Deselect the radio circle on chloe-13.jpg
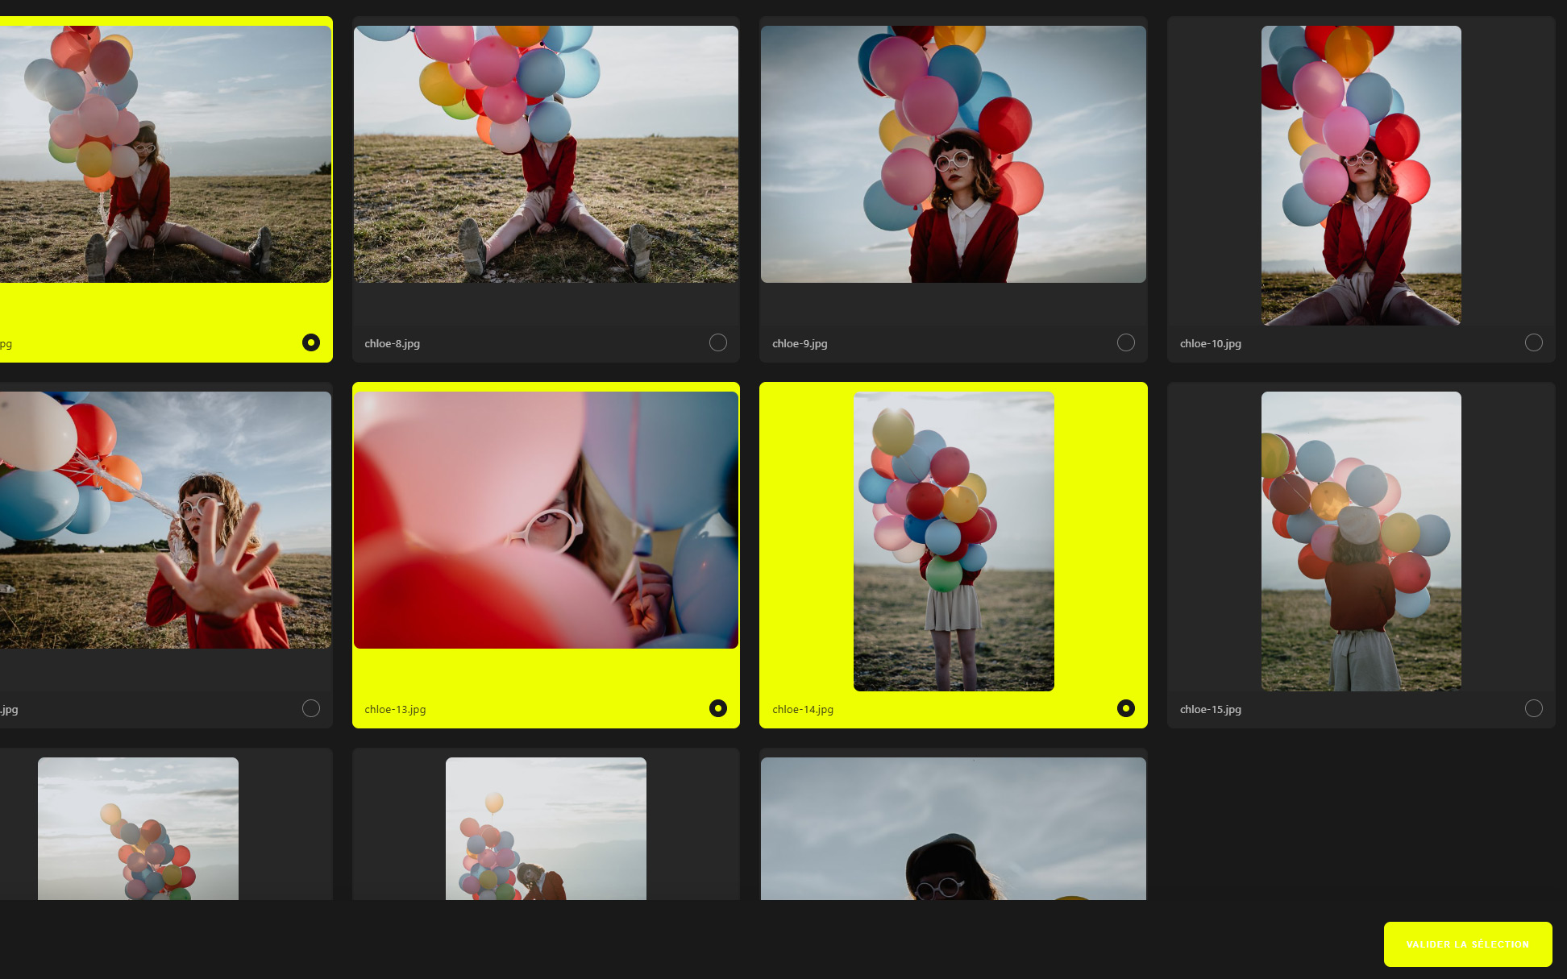 pos(717,708)
